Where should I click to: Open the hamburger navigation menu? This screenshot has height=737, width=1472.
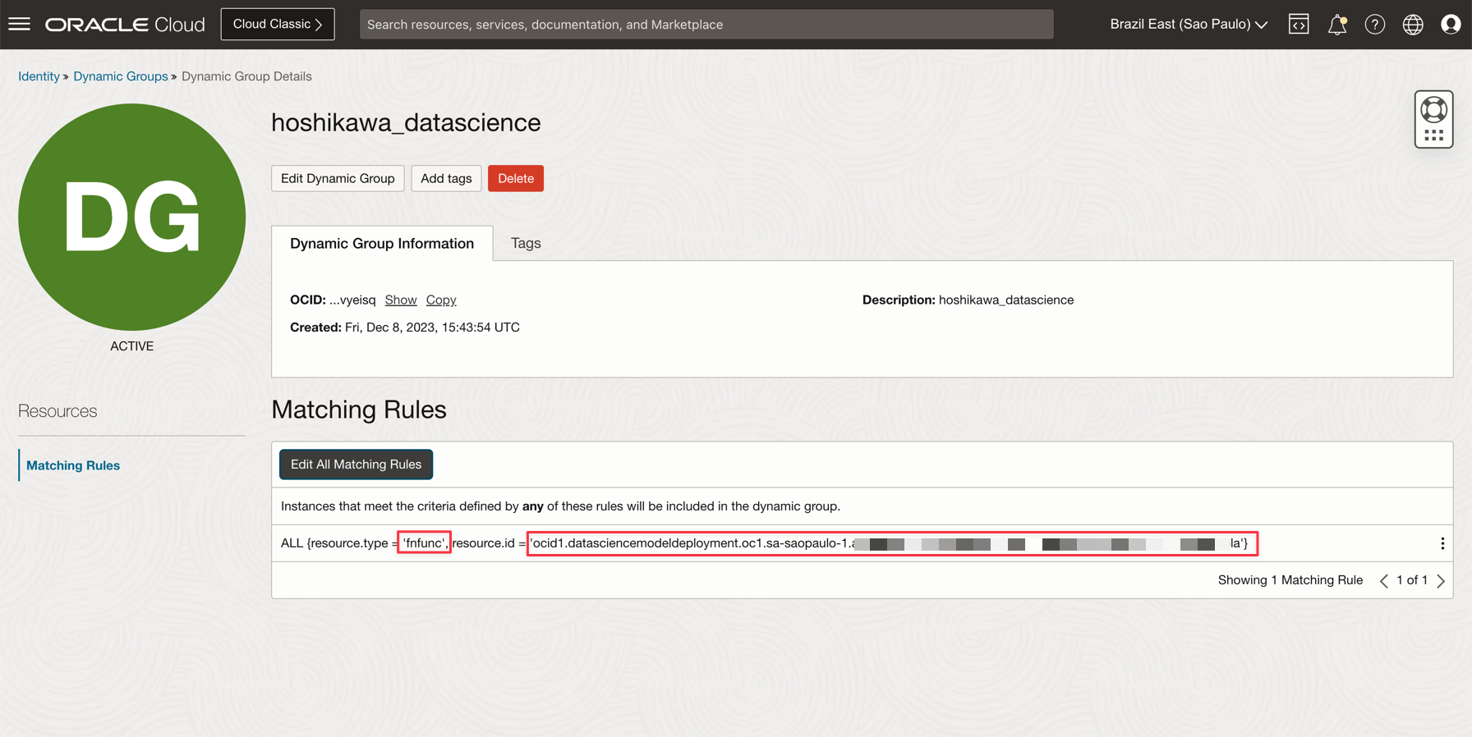coord(19,24)
